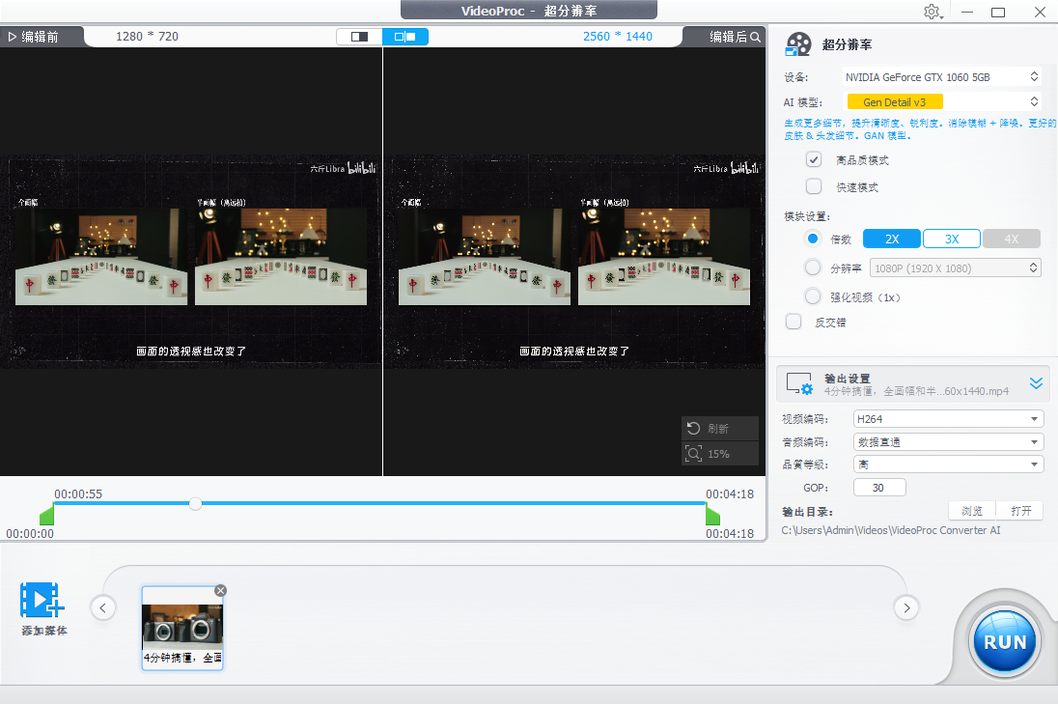The width and height of the screenshot is (1058, 704).
Task: Click the 浏览 browse button
Action: [970, 510]
